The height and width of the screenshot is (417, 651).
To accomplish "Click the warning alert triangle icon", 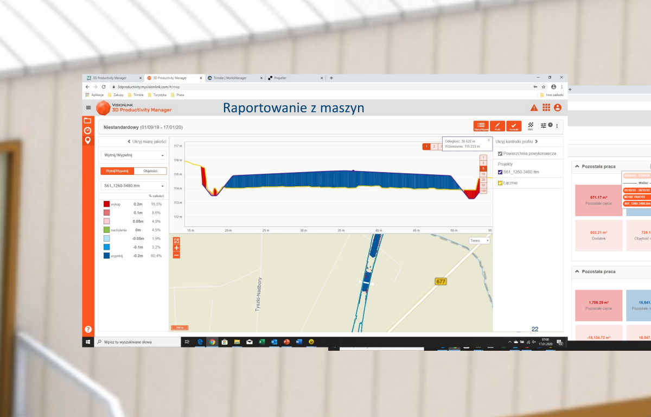I will click(534, 108).
